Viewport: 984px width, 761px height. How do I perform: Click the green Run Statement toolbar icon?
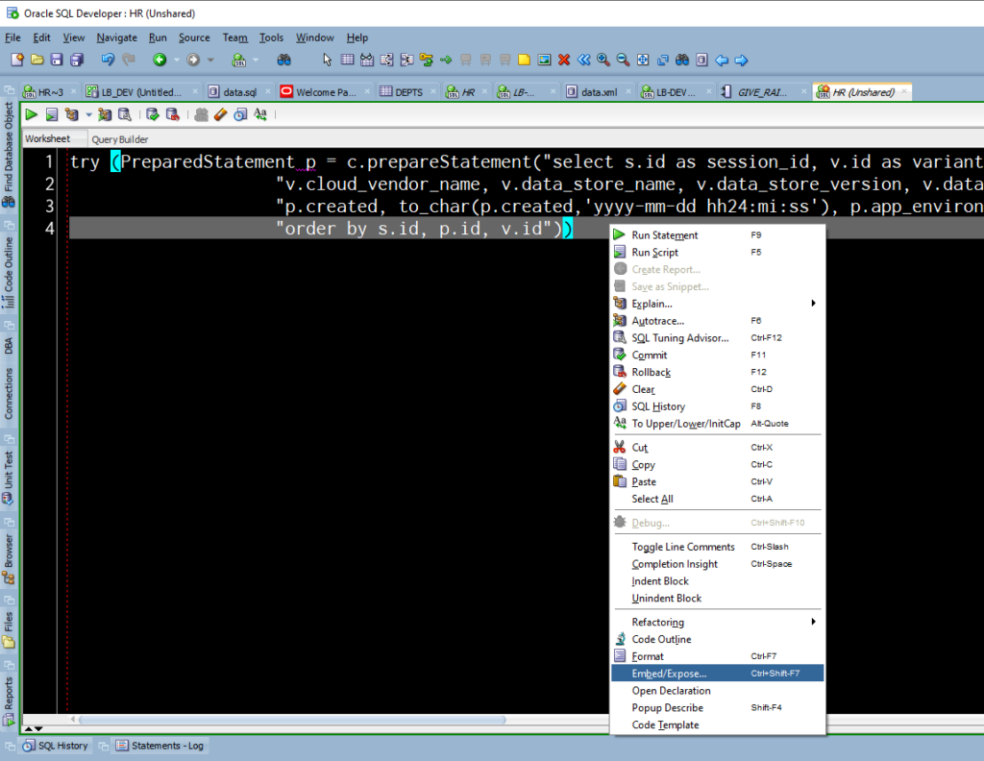point(31,114)
